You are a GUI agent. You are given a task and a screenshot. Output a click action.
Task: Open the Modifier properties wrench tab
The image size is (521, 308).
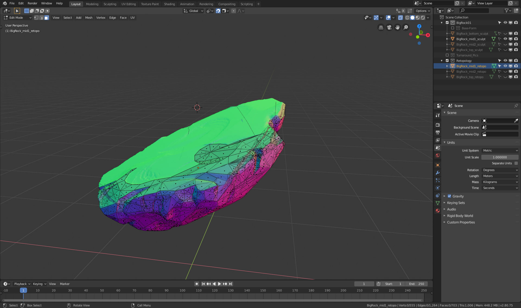tap(437, 173)
